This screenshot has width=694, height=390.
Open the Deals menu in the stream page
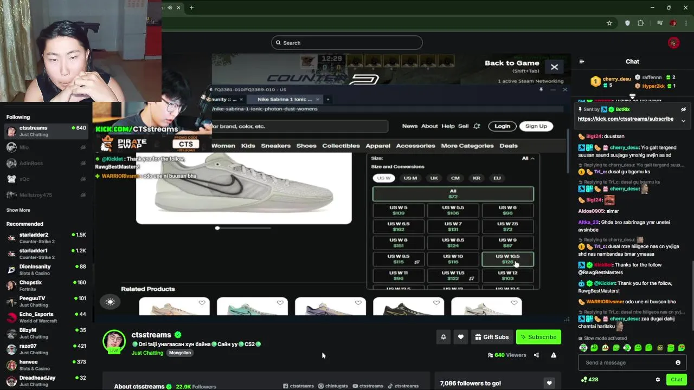pos(509,146)
